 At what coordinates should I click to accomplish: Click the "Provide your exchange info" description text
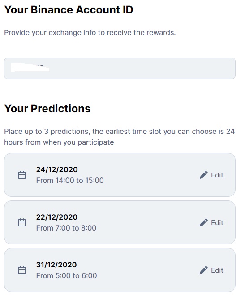point(90,33)
